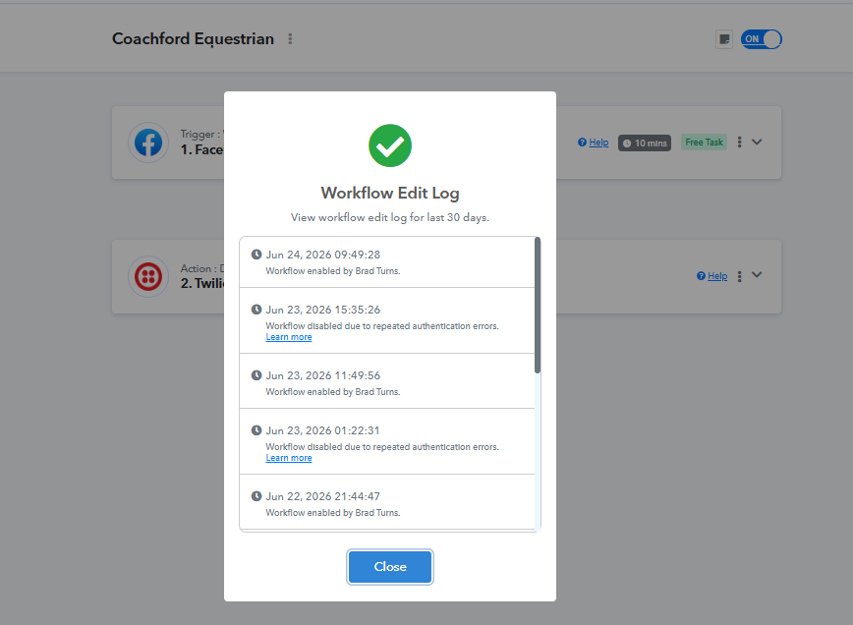Open Help link on trigger step
The image size is (853, 625).
pyautogui.click(x=594, y=142)
